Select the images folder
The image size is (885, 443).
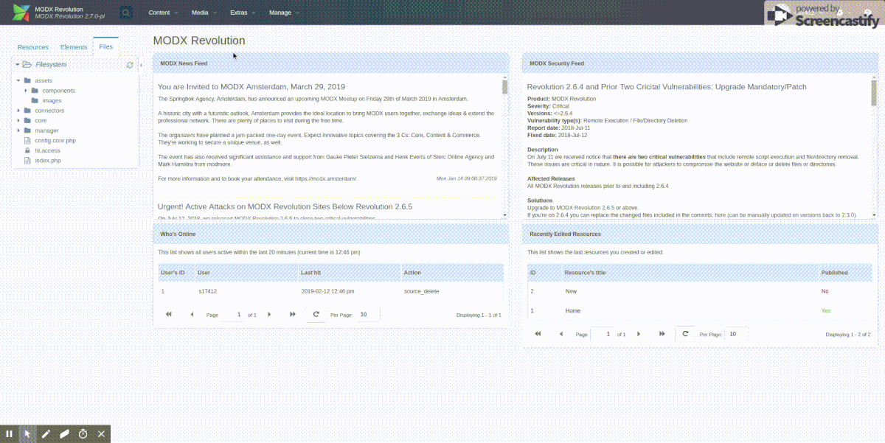click(52, 100)
